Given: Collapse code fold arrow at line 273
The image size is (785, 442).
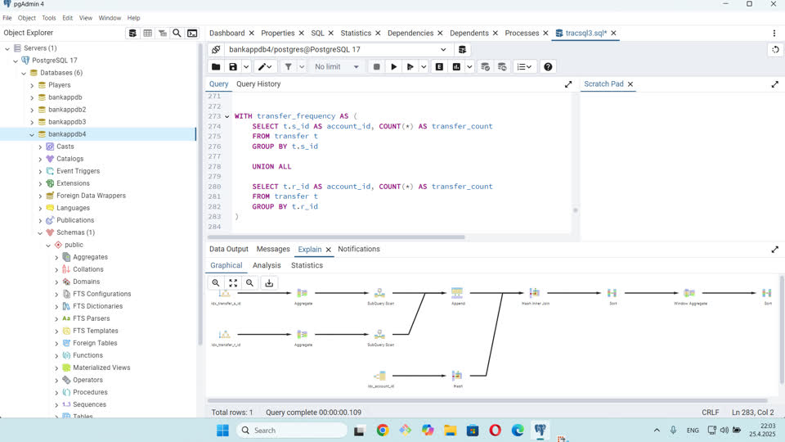Looking at the screenshot, I should pyautogui.click(x=227, y=116).
